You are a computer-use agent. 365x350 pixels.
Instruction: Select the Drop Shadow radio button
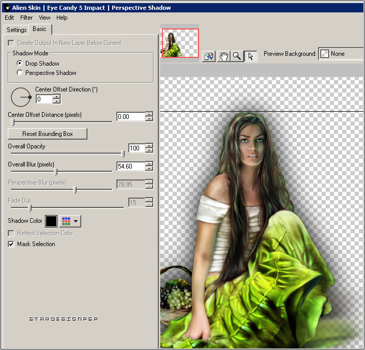[20, 63]
